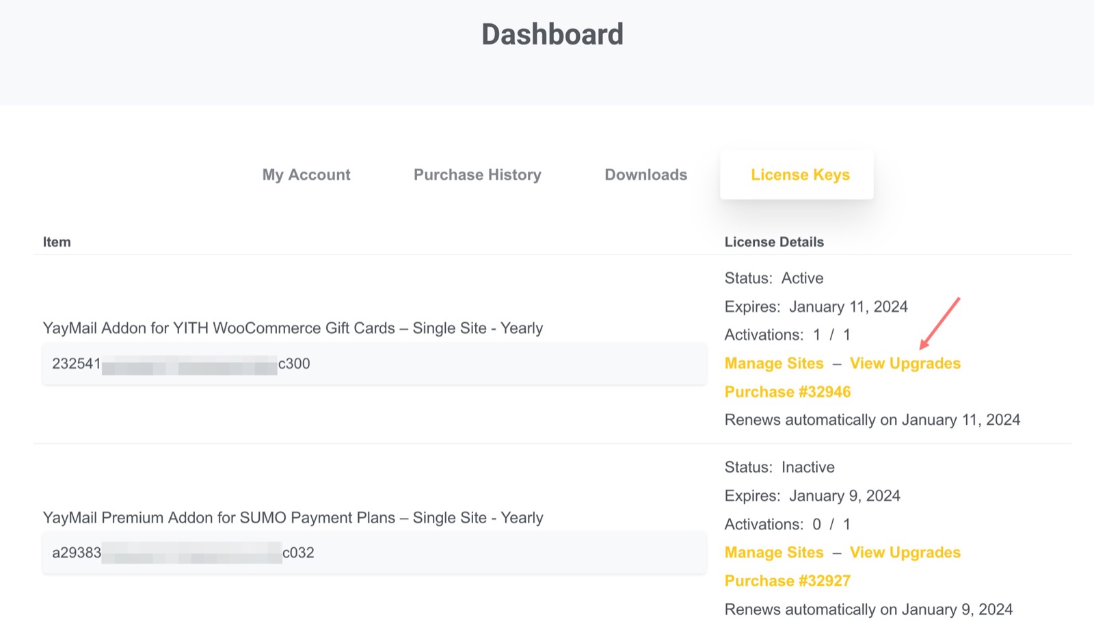
Task: Switch to the Purchase History tab
Action: pos(477,175)
